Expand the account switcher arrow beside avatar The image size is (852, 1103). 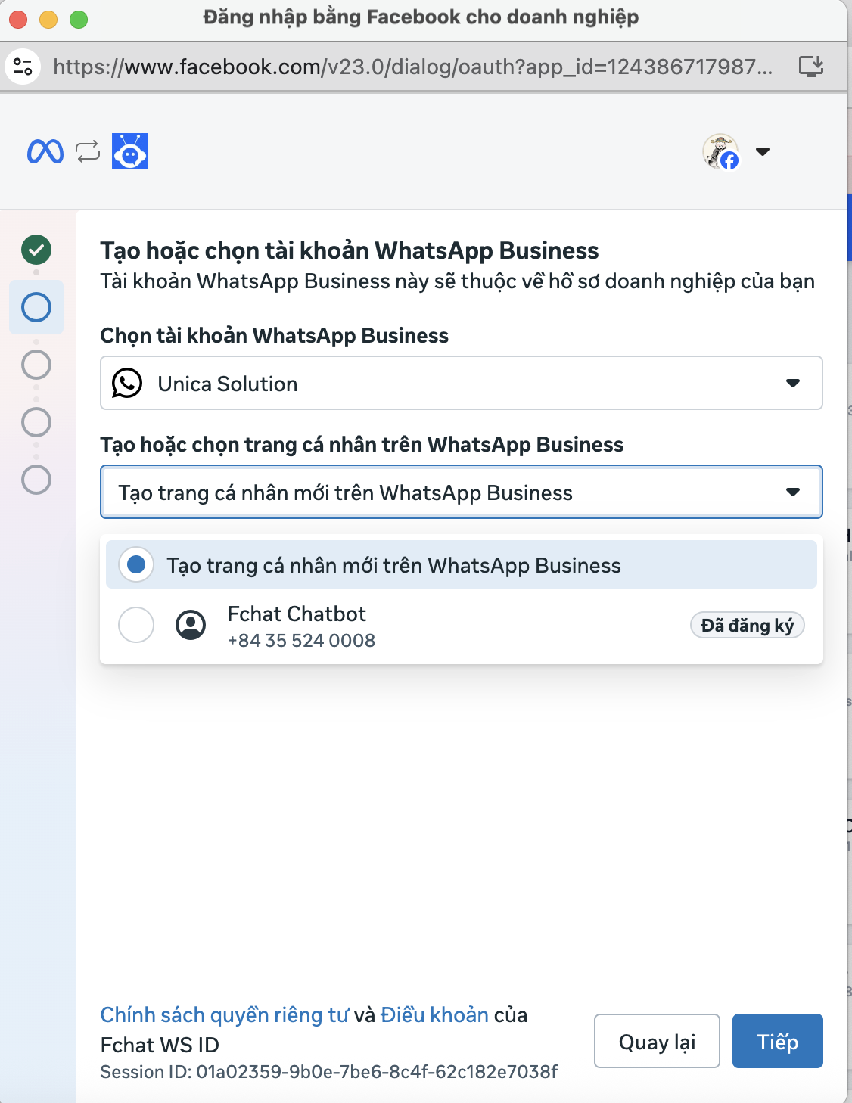(x=763, y=151)
